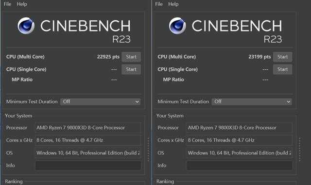Open Minimum Test Duration dropdown in left window
Screen dimensions: 311x185
click(101, 102)
